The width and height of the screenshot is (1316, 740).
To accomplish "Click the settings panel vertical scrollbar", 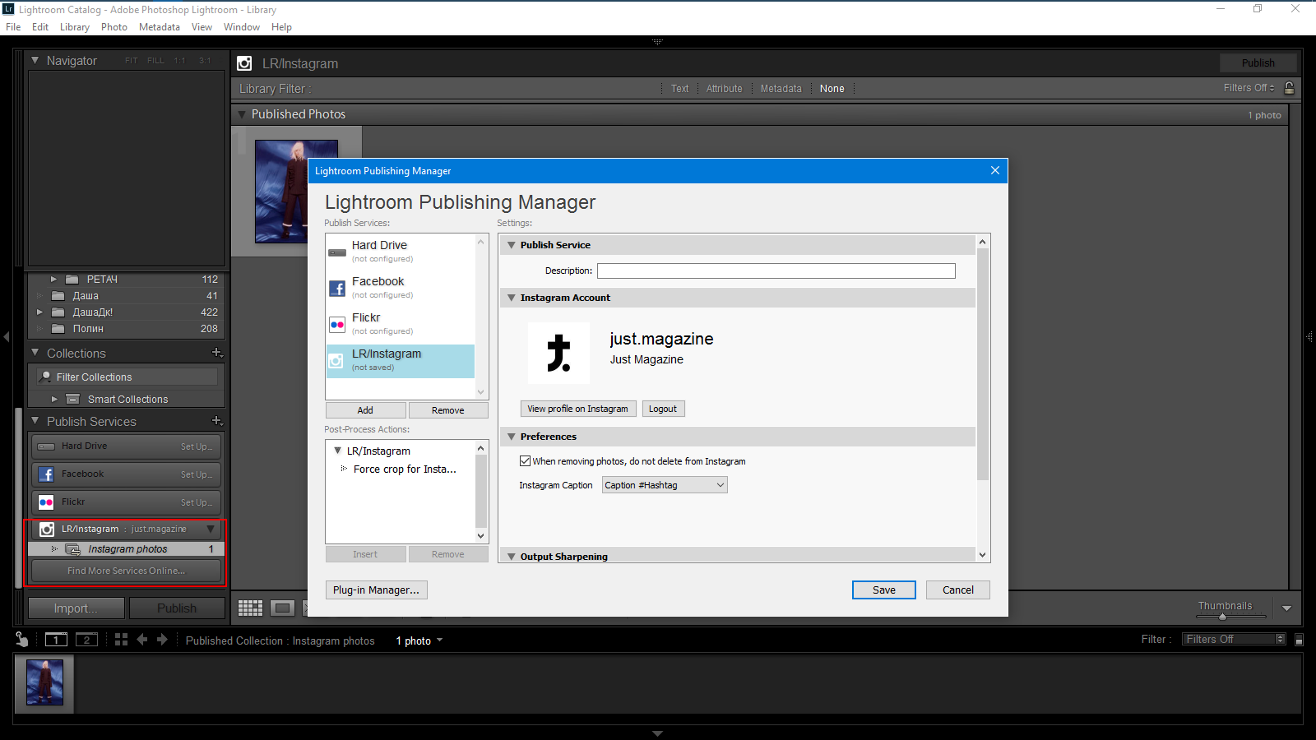I will tap(982, 364).
